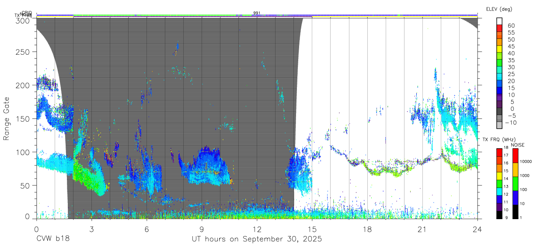Select the yellow 14-15 MHz frequency swatch
This screenshot has width=537, height=248.
[500, 175]
